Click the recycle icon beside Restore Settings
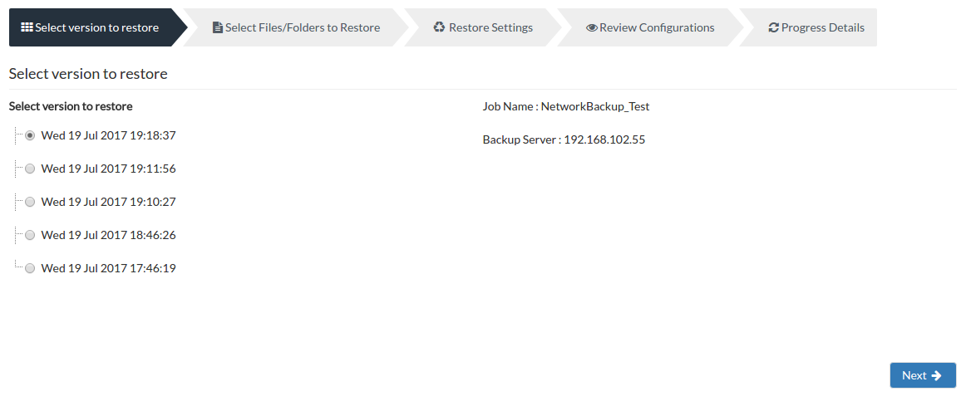 439,27
